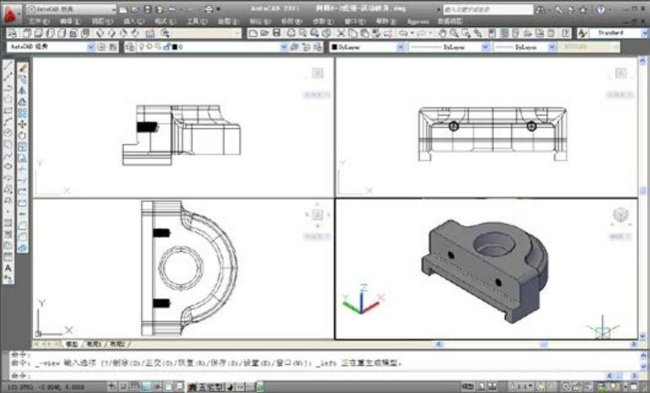Image resolution: width=650 pixels, height=393 pixels.
Task: Open the 绘图 (Draw) menu
Action: coord(228,21)
